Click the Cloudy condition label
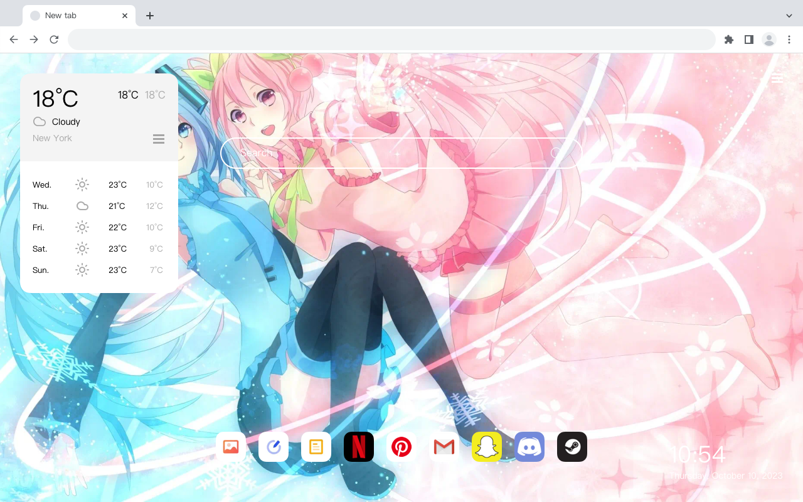This screenshot has height=502, width=803. click(66, 122)
